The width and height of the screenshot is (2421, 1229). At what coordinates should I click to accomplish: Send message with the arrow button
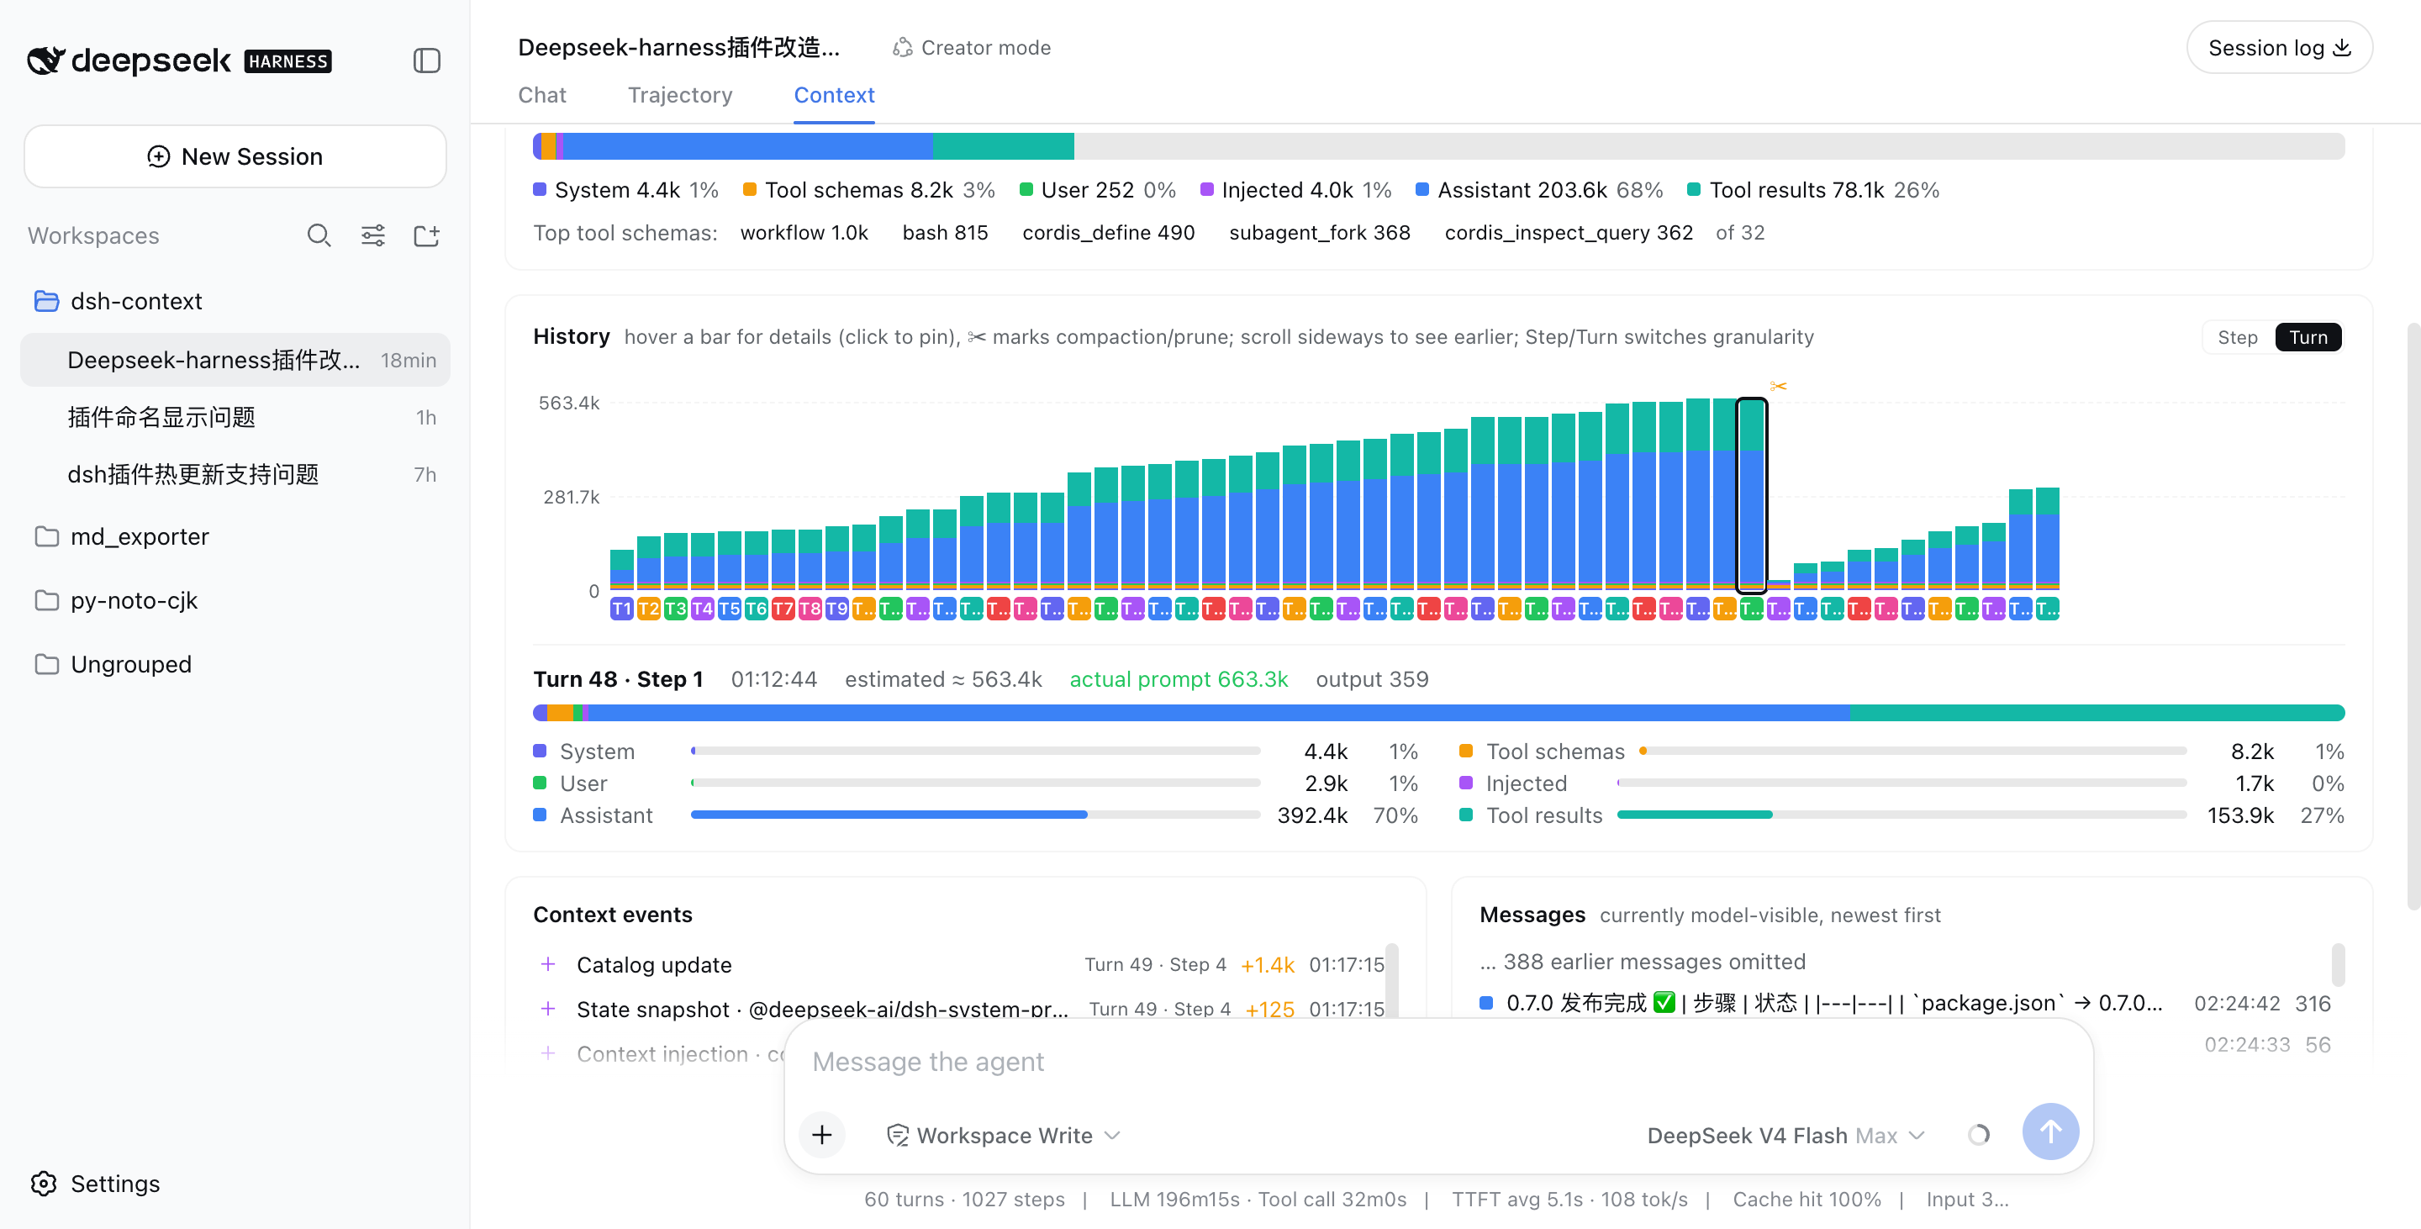[x=2049, y=1131]
